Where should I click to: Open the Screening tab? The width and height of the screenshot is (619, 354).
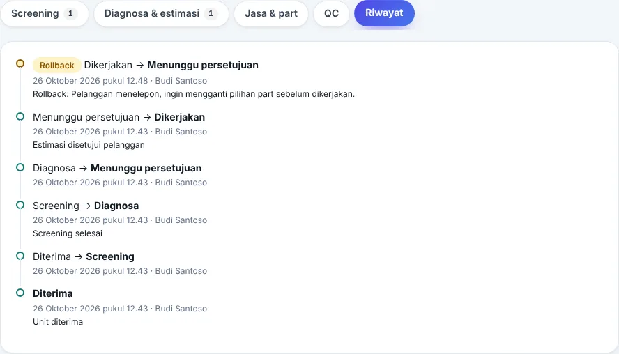click(45, 13)
